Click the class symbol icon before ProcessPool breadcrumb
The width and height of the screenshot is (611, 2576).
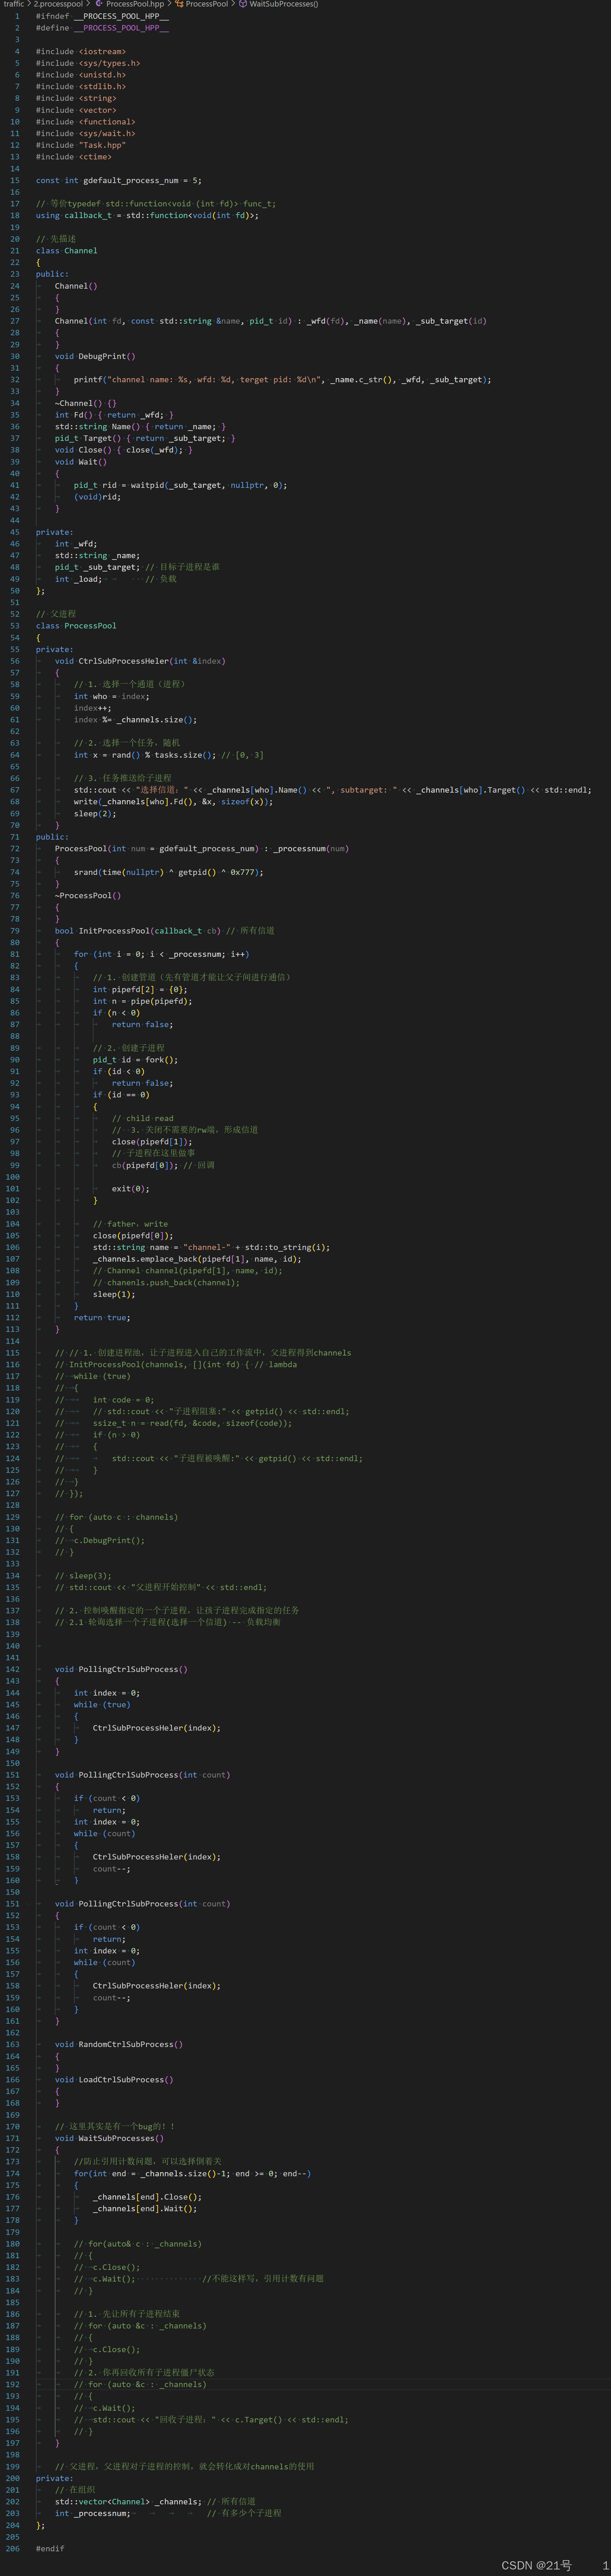pyautogui.click(x=179, y=4)
